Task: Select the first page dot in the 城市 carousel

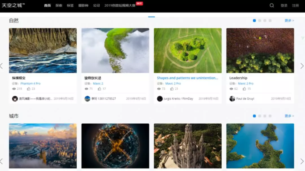Action: coord(254,116)
